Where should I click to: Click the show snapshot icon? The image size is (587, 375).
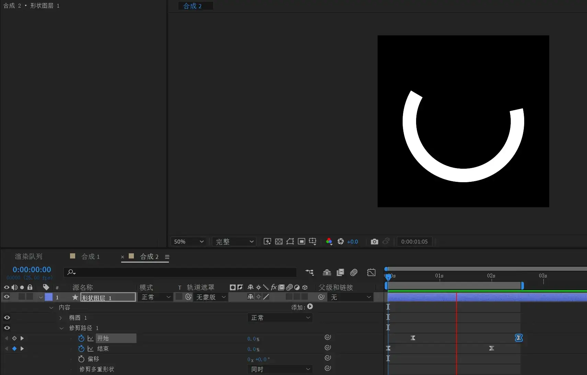coord(386,241)
